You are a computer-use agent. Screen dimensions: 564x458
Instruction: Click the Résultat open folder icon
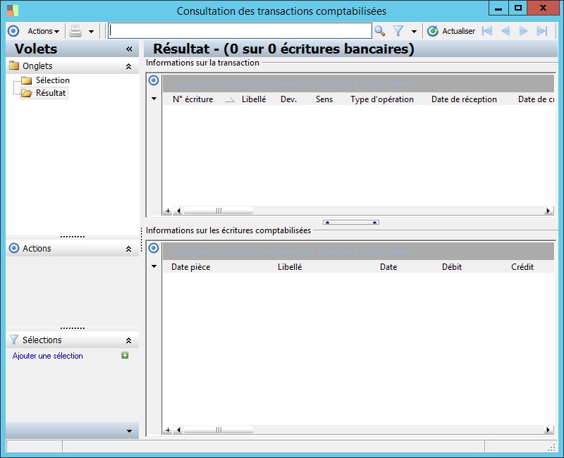click(26, 93)
